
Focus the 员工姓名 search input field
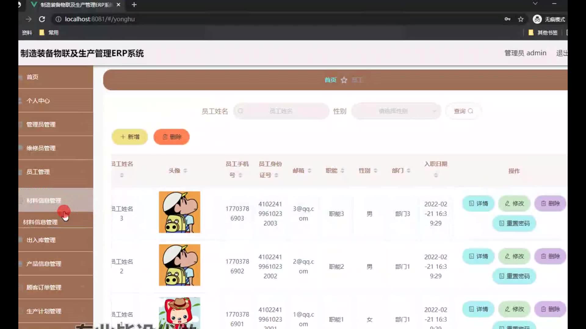(281, 111)
